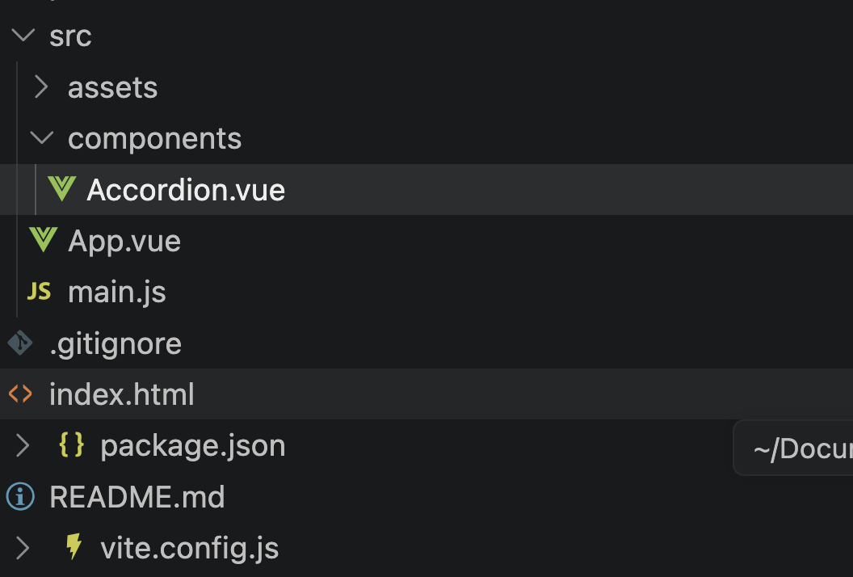
Task: Expand the assets folder chevron
Action: [x=42, y=87]
